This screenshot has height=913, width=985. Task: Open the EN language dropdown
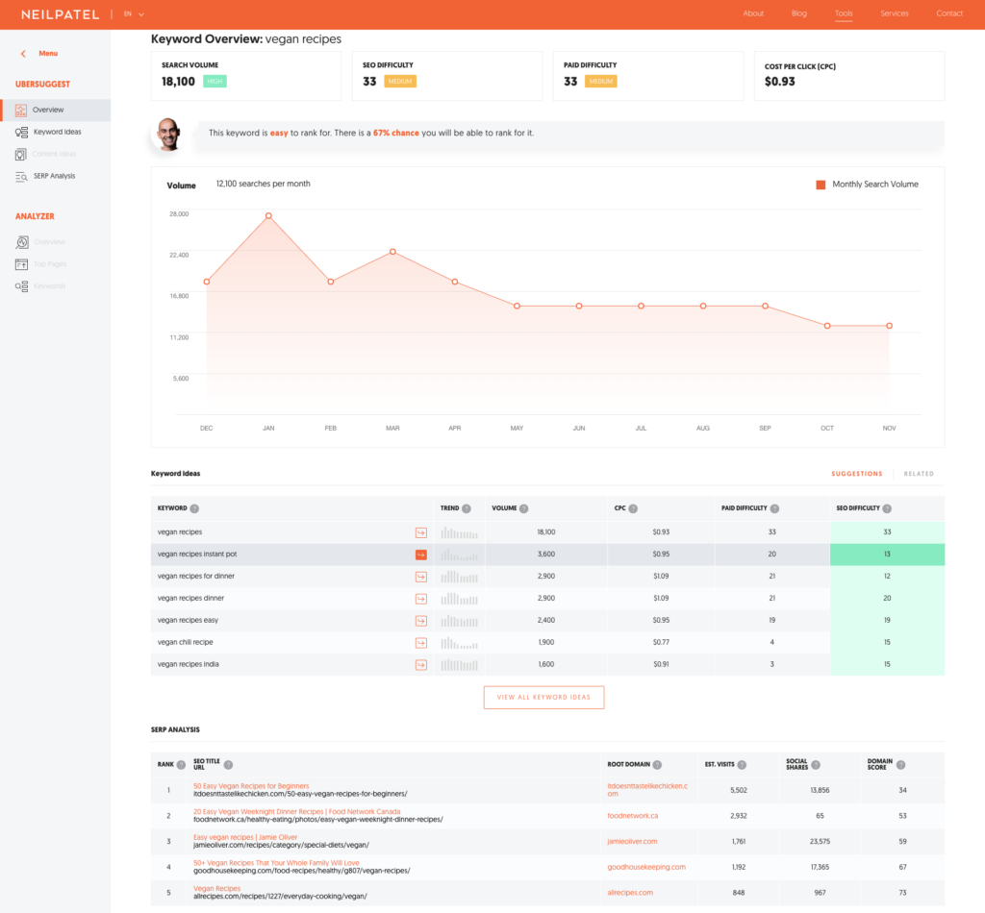[134, 13]
